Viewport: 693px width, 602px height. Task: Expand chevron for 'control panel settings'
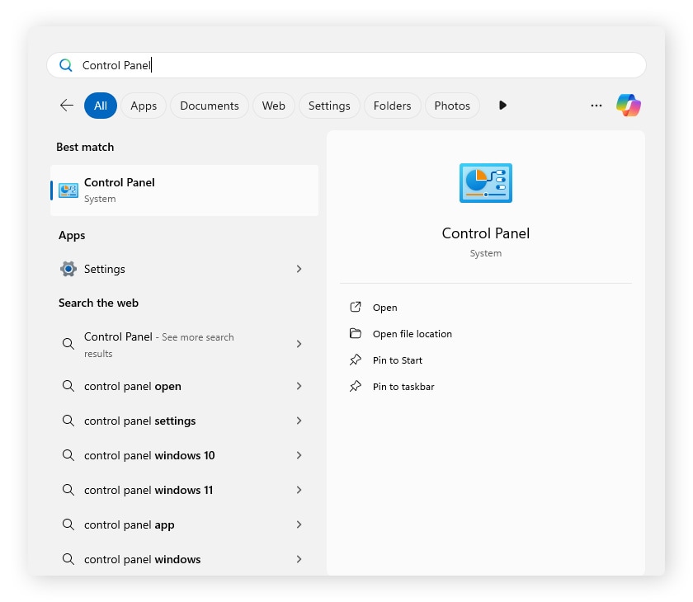click(299, 421)
